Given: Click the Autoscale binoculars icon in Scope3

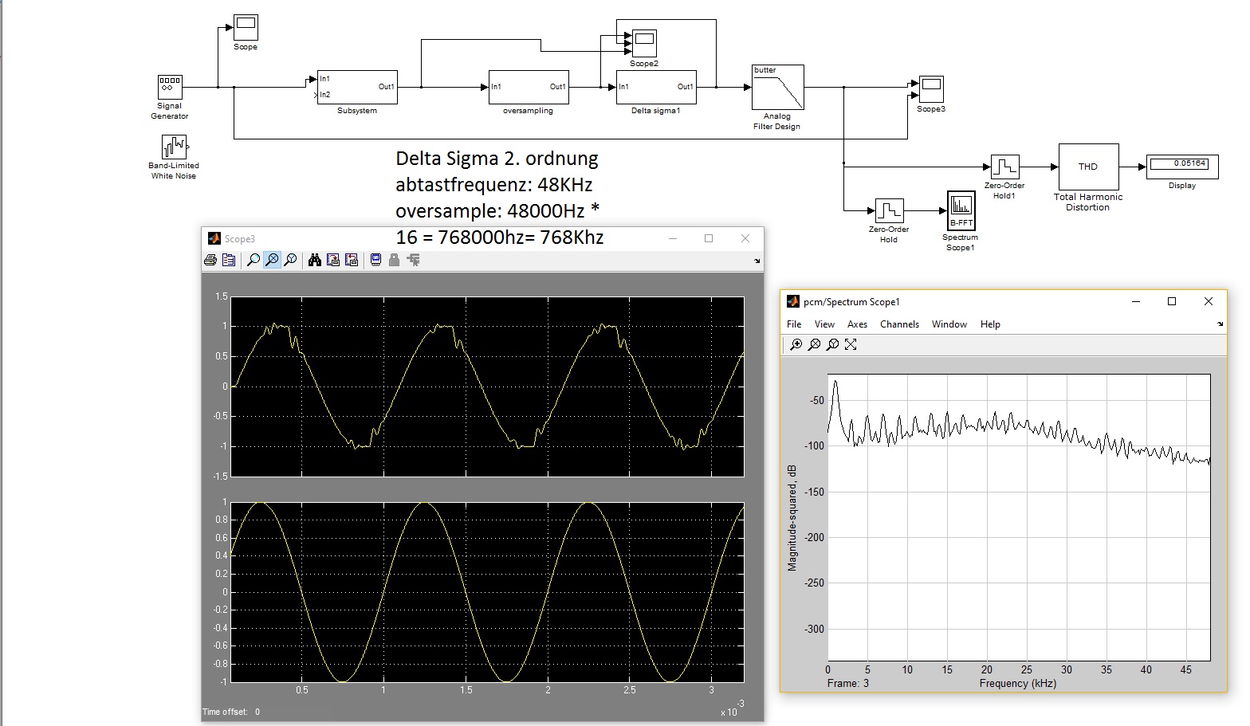Looking at the screenshot, I should pyautogui.click(x=315, y=260).
